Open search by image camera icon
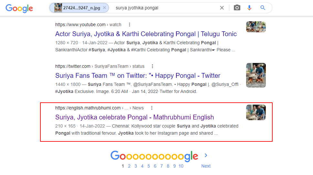Screen dimensions: 313x175 coord(237,8)
